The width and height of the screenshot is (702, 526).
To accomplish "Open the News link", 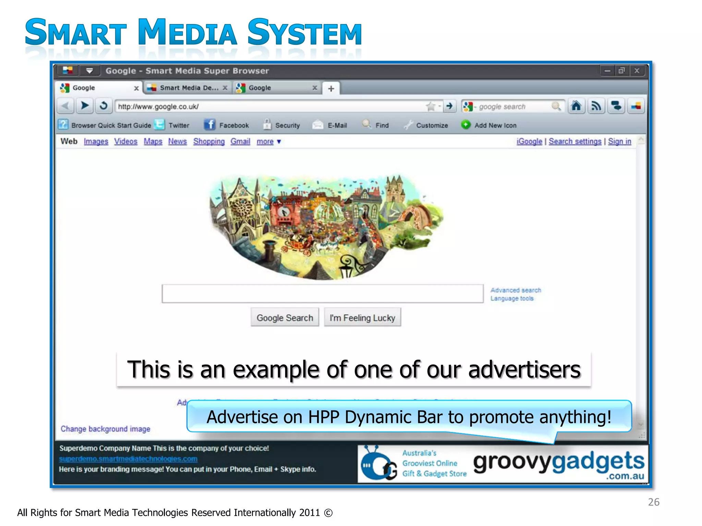I will pos(177,141).
